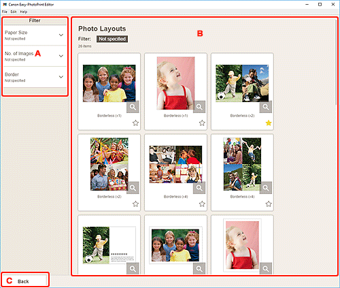Select the bordered four-girls landscape layout thumbnail

(x=175, y=245)
